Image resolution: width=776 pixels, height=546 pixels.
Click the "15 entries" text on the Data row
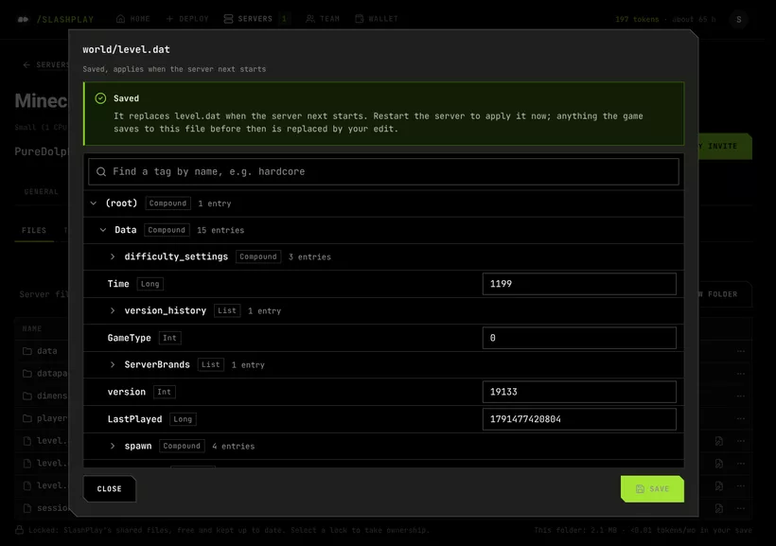pos(220,230)
